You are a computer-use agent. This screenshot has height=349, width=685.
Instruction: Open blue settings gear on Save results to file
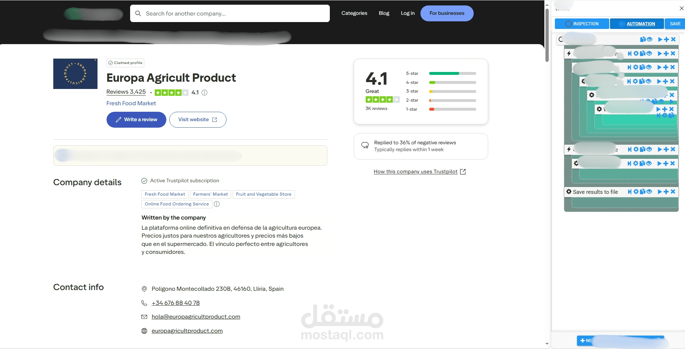636,192
